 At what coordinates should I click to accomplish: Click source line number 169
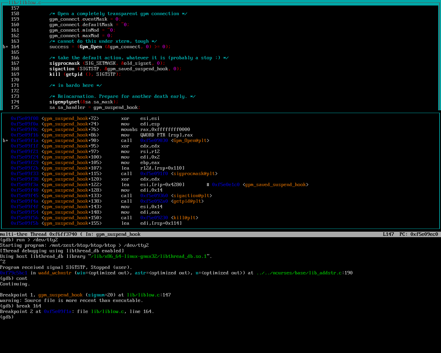[x=15, y=74]
